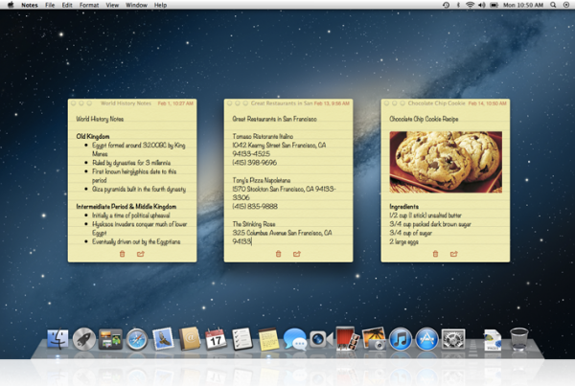Open the Notes application menu

[x=30, y=5]
